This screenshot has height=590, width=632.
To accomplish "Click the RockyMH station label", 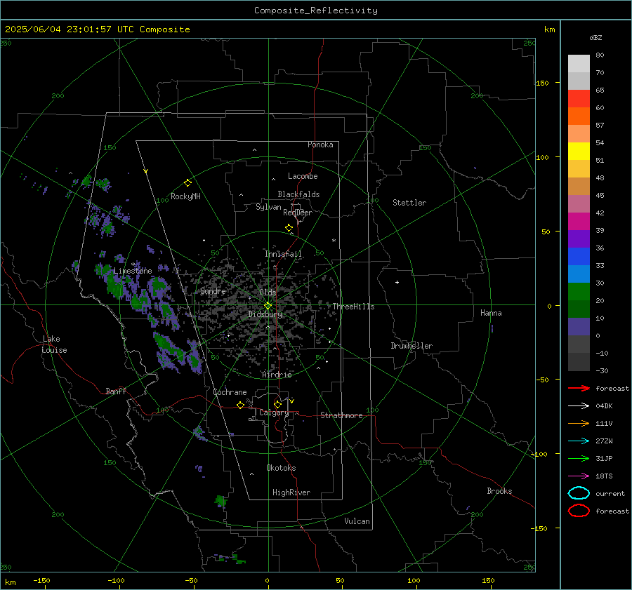I will pos(185,196).
